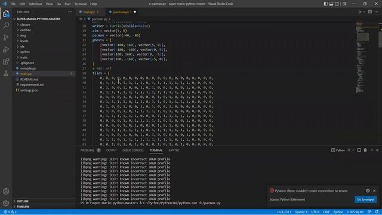Expand the traits folder
The image size is (382, 215).
(x=44, y=57)
